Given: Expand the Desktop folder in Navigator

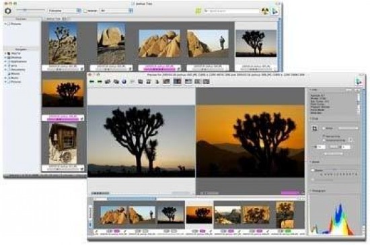Looking at the screenshot, I should coord(5,57).
